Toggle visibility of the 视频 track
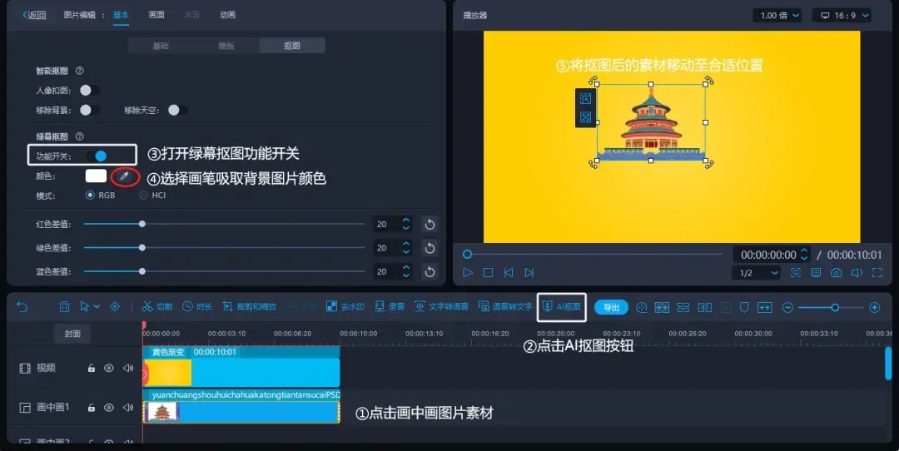The width and height of the screenshot is (899, 451). [x=109, y=368]
